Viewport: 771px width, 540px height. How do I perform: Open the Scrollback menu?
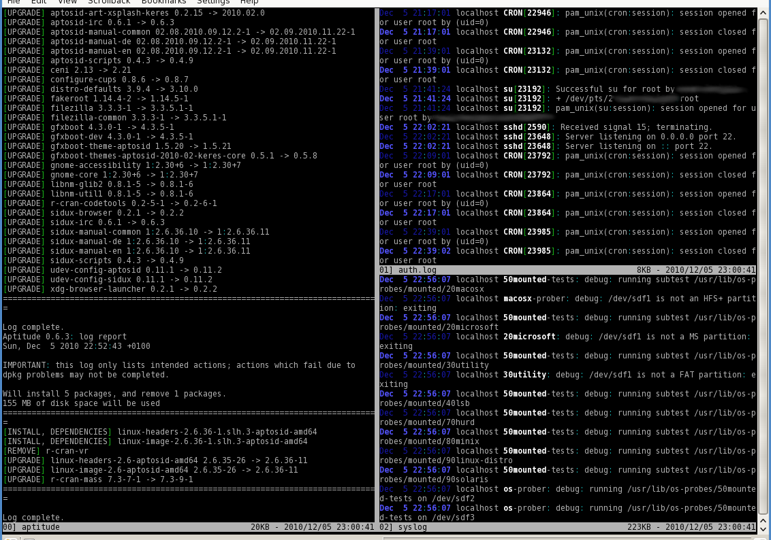point(109,2)
